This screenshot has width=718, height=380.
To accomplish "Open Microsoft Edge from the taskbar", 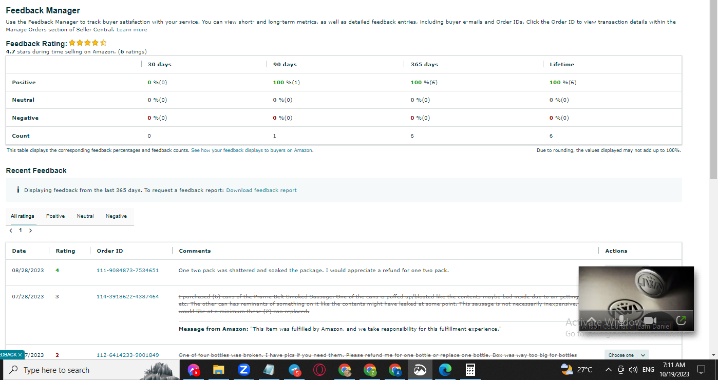I will (445, 370).
